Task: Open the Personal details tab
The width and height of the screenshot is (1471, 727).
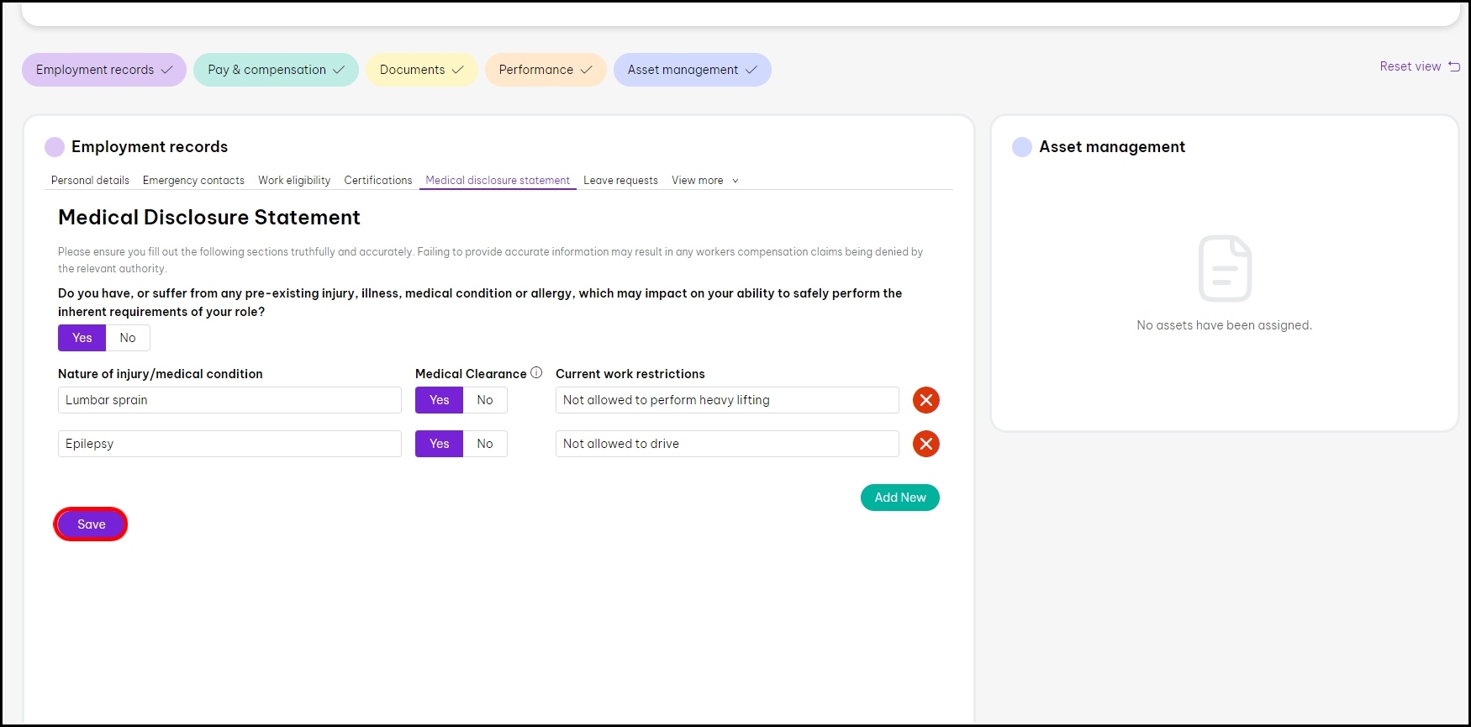Action: pos(90,181)
